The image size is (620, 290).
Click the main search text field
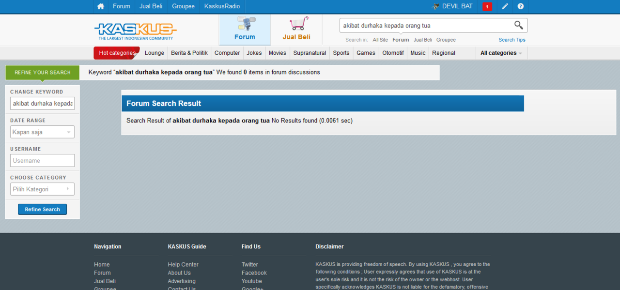click(426, 26)
